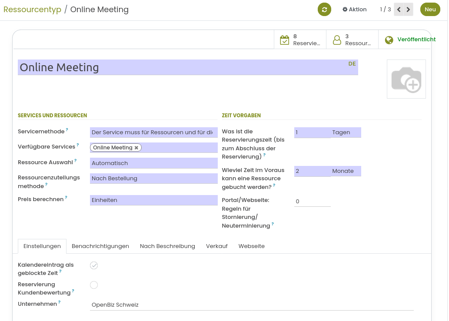Navigate to Ressourcentyp breadcrumb link
Viewport: 449px width, 321px height.
pos(32,10)
